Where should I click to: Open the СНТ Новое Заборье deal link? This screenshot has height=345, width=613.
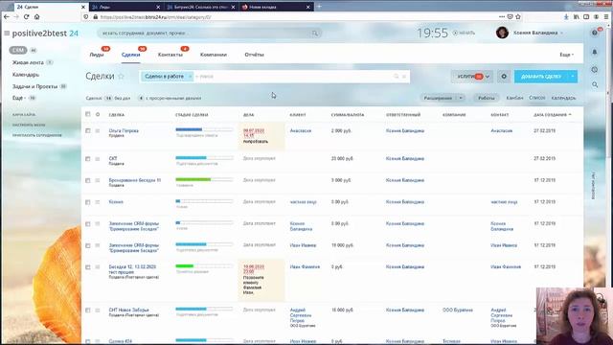[x=129, y=310]
